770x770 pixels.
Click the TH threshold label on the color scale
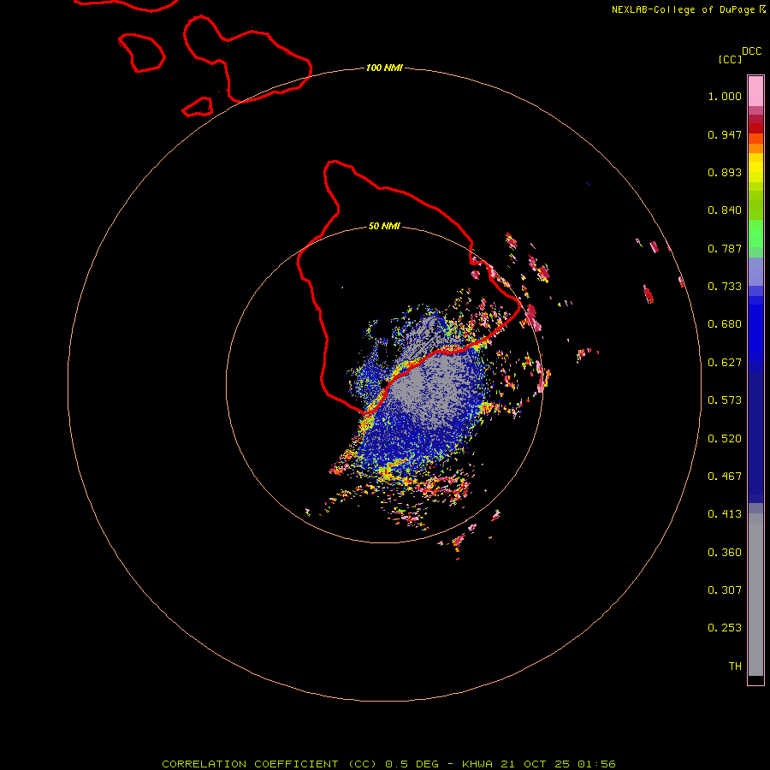pos(735,666)
